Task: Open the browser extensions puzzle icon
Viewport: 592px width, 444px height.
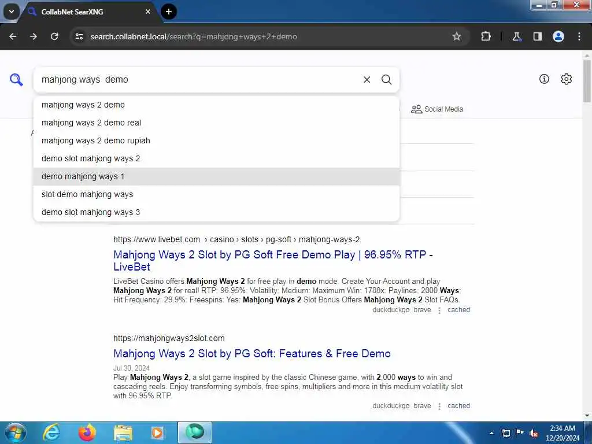Action: click(486, 36)
